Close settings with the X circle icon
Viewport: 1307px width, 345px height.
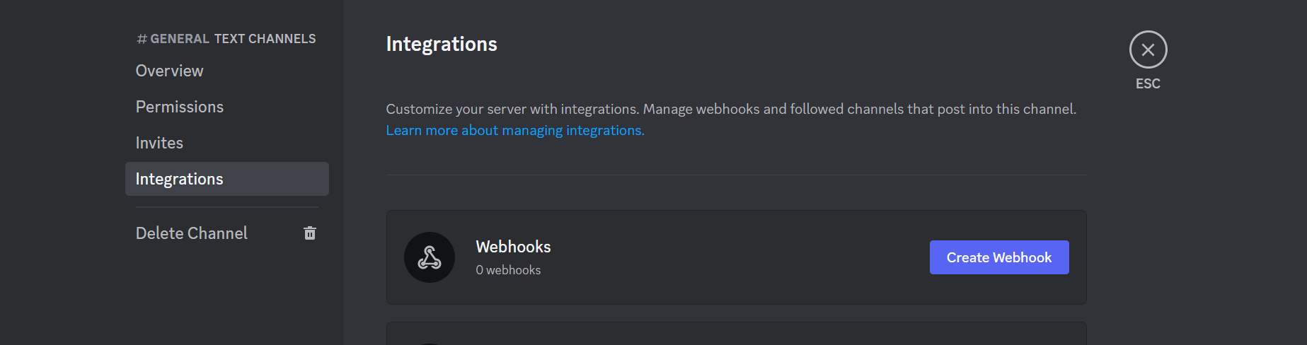pyautogui.click(x=1148, y=49)
